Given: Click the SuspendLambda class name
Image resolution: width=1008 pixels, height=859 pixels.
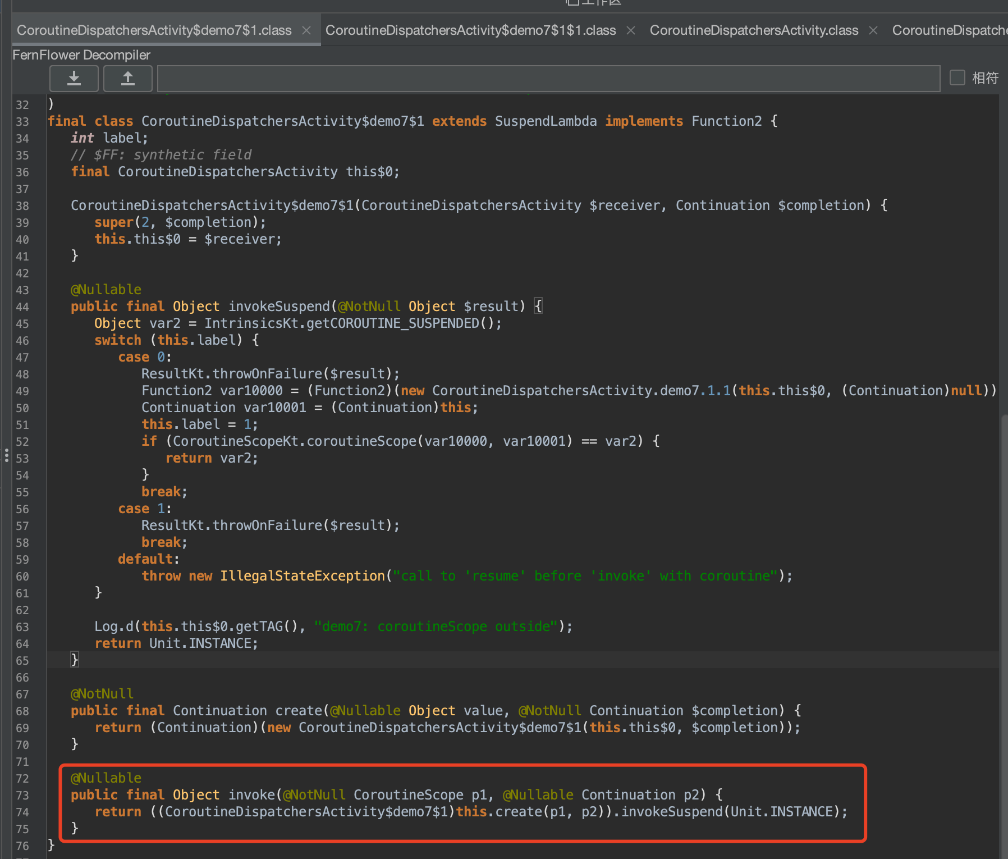Looking at the screenshot, I should click(x=546, y=121).
